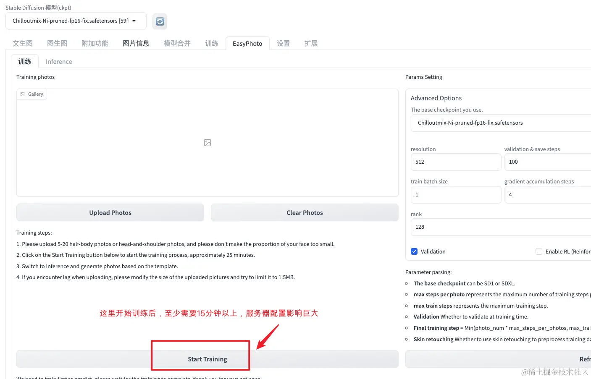Click the Params Setting label

[424, 77]
